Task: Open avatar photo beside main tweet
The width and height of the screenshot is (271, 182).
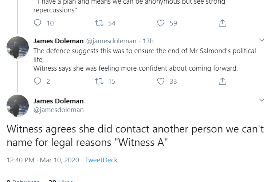Action: pyautogui.click(x=17, y=106)
